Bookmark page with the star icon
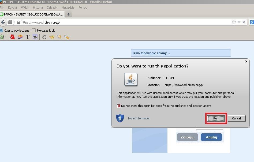Image resolution: width=254 pixels, height=162 pixels. (234, 22)
